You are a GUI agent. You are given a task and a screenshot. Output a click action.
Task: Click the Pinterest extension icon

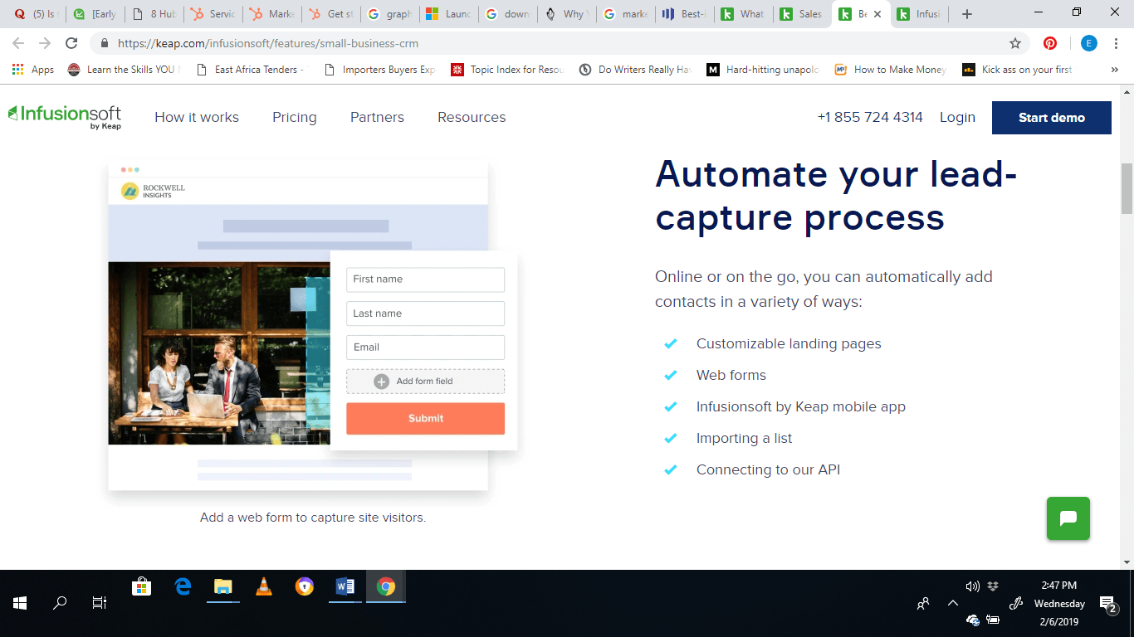pyautogui.click(x=1050, y=43)
